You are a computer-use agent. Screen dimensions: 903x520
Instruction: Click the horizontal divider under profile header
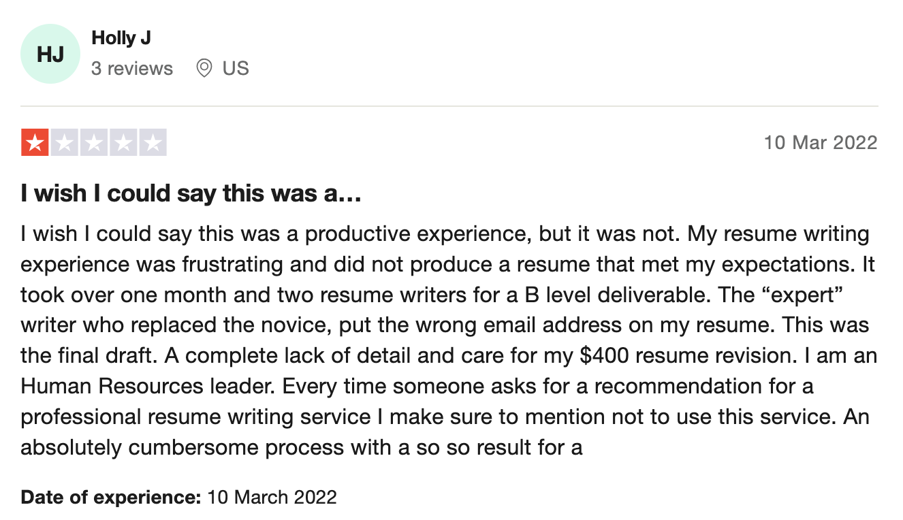tap(449, 106)
